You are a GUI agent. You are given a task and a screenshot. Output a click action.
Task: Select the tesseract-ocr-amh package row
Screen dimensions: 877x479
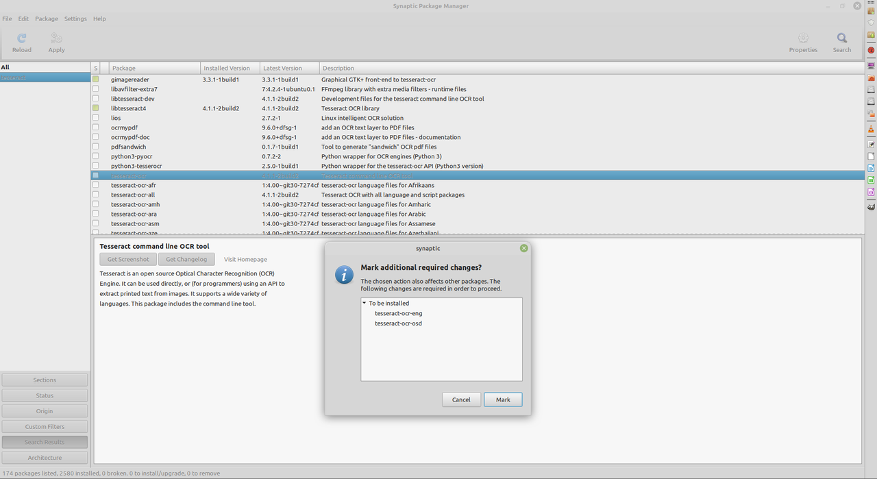pos(477,204)
